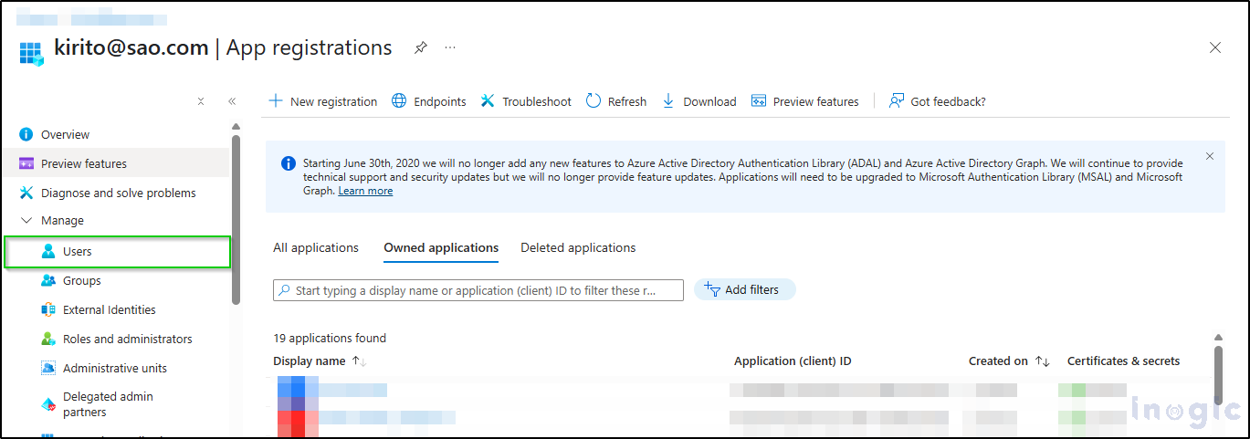Click Roles and administrators icon
Image resolution: width=1250 pixels, height=439 pixels.
click(48, 339)
